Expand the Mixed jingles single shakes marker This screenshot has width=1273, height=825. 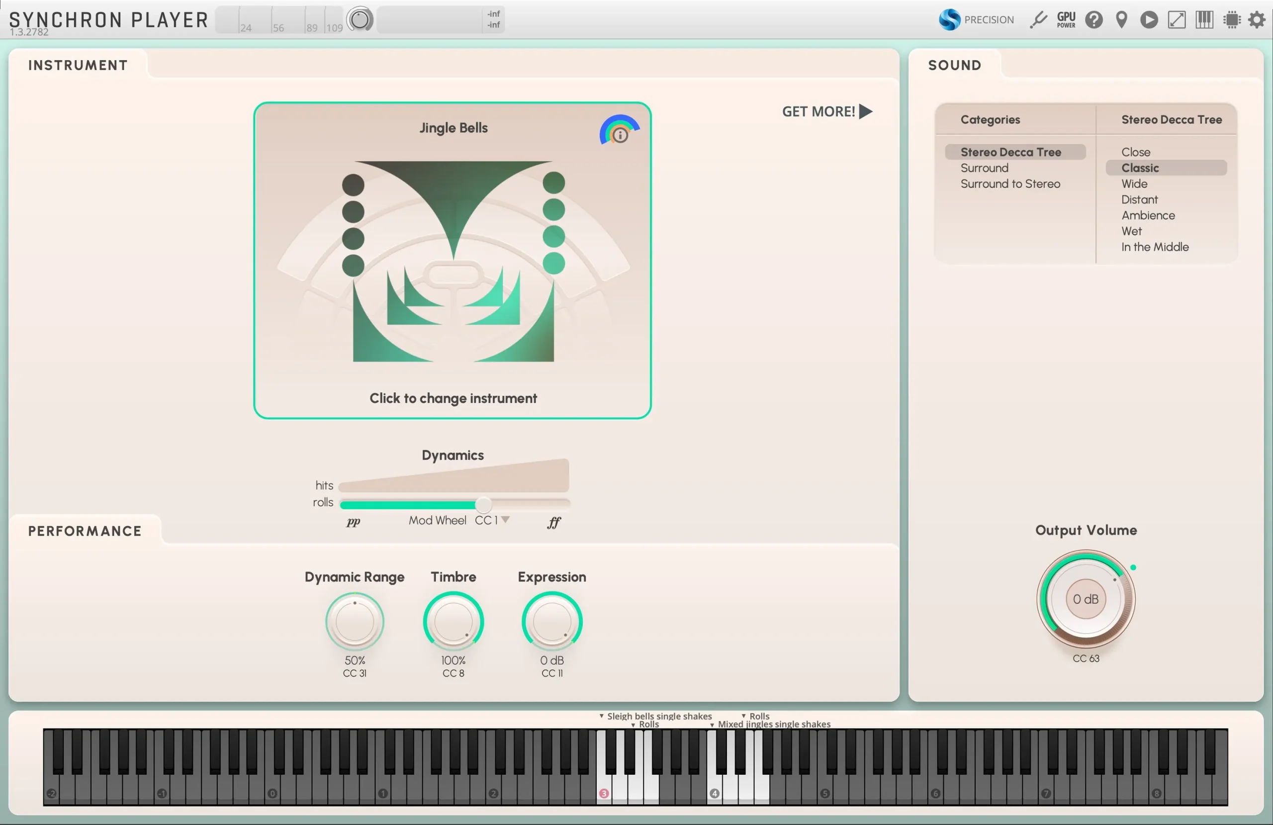click(x=712, y=725)
